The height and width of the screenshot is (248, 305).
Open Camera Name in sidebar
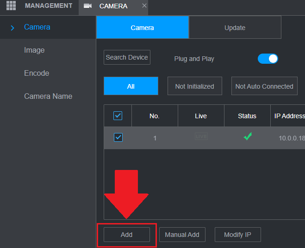point(48,96)
